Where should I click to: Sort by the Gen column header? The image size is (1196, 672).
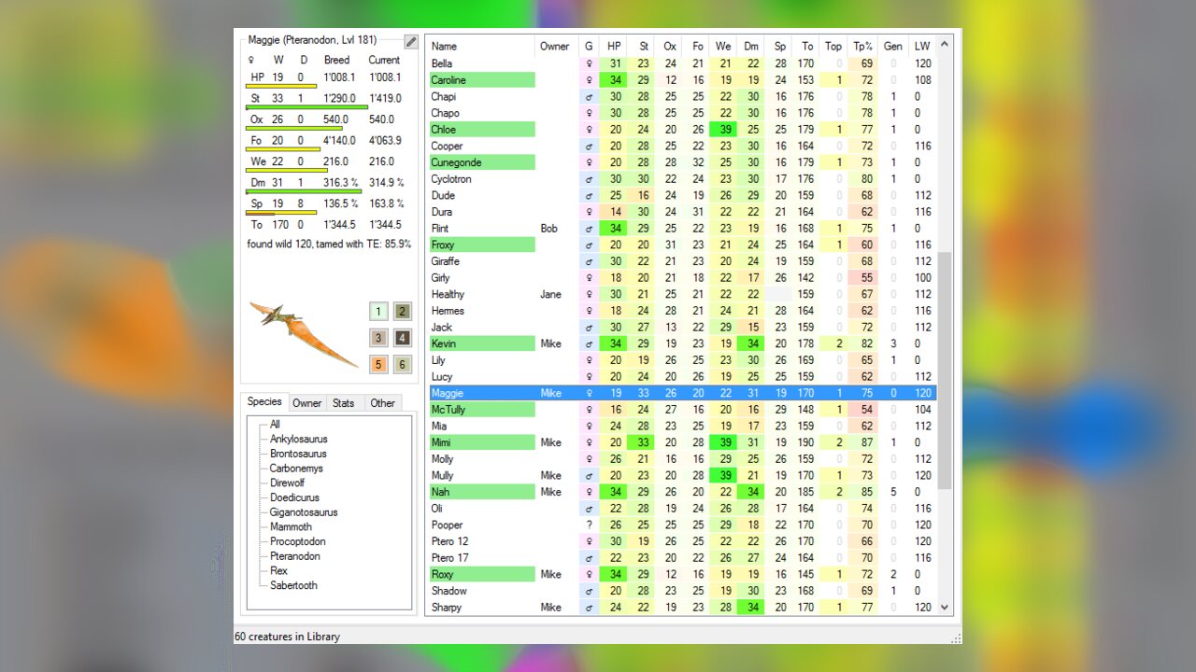point(893,46)
